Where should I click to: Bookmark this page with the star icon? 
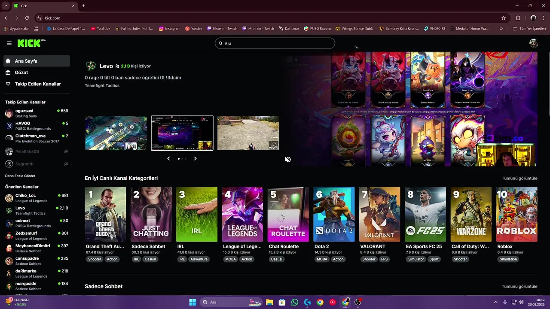[504, 18]
